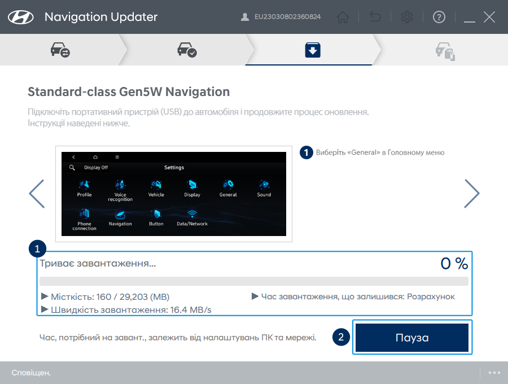Click the USB connection instruction paragraph

coord(198,117)
